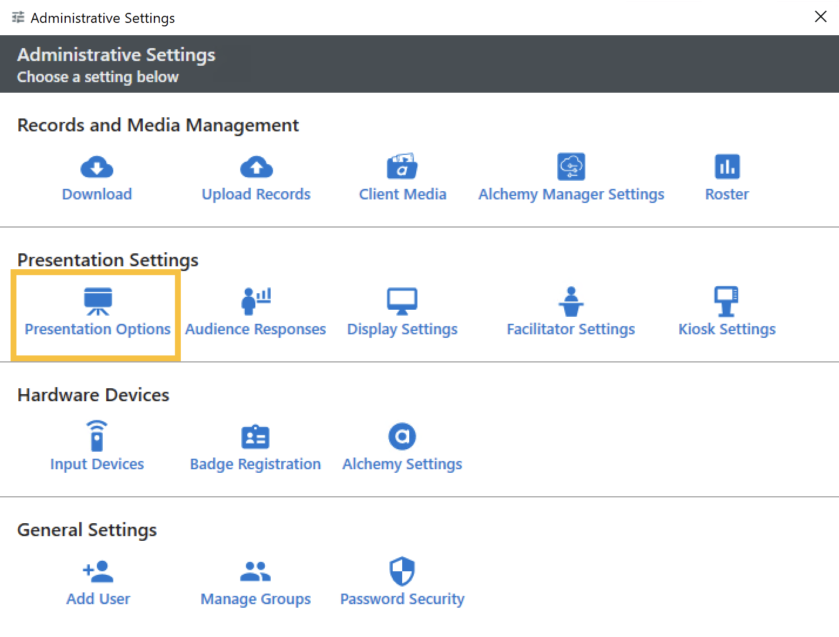Viewport: 839px width, 637px height.
Task: Click the Add User person icon
Action: [98, 571]
